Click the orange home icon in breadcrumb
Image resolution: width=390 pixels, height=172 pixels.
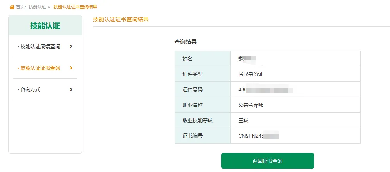point(12,7)
